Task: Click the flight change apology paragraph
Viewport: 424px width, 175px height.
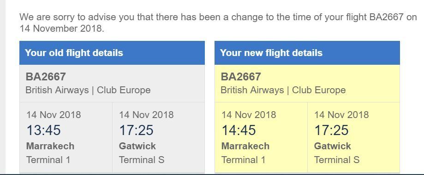Action: (x=218, y=23)
